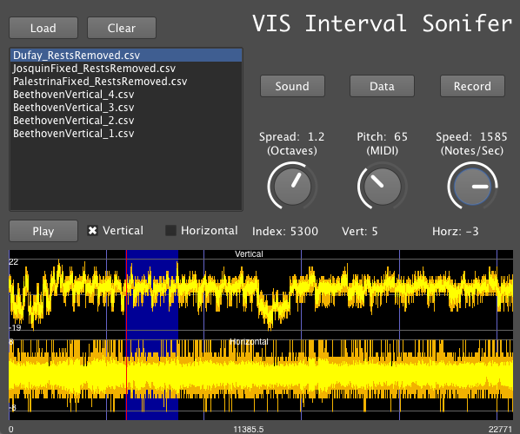Select Dufay_RestsRemoved.csv in file list
The height and width of the screenshot is (434, 520).
point(126,56)
